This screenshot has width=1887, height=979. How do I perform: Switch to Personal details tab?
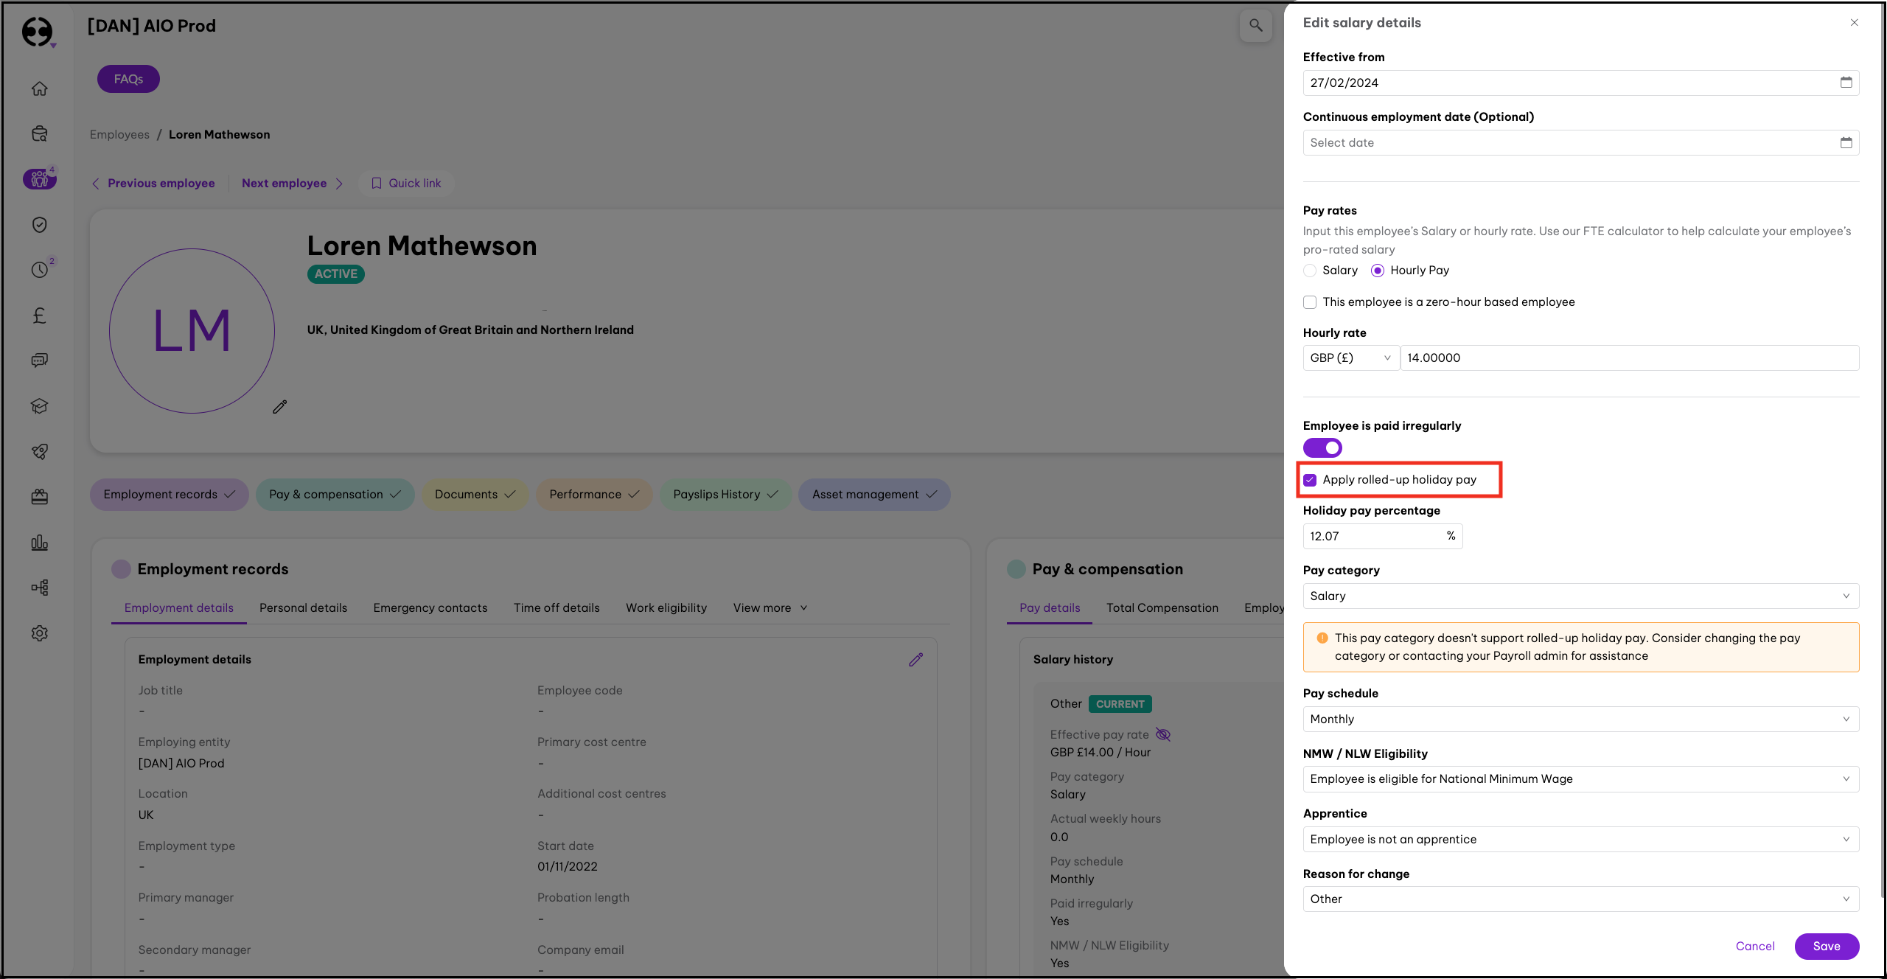coord(303,607)
